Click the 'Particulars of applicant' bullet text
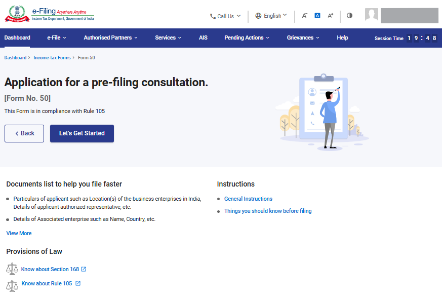Viewport: 442px width, 297px height. click(107, 203)
